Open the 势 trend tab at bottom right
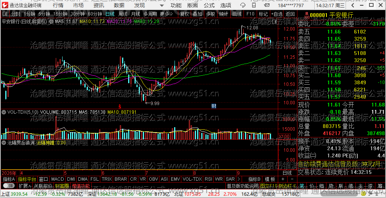The height and width of the screenshot is (198, 386). [331, 186]
